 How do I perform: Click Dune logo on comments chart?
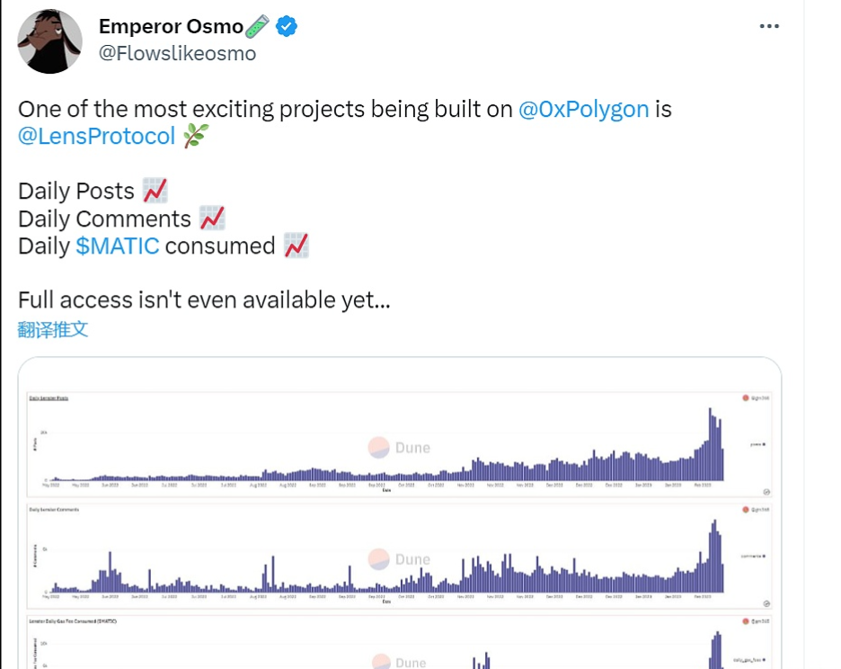click(400, 559)
